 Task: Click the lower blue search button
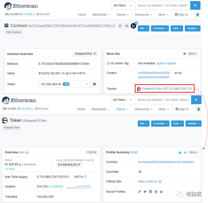(196, 100)
